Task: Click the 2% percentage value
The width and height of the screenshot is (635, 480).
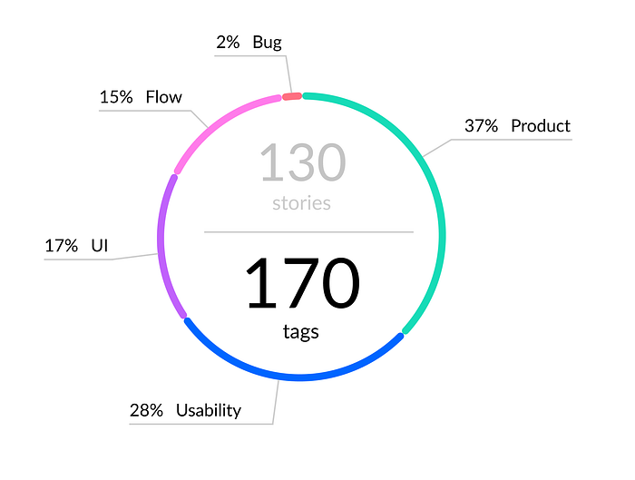Action: pos(228,42)
